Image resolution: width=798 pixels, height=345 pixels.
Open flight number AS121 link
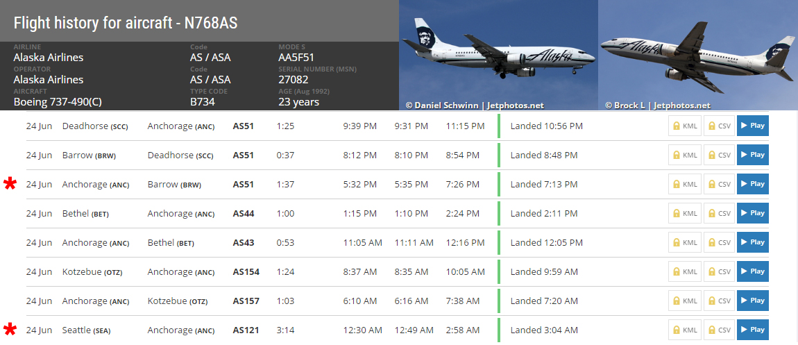click(246, 330)
